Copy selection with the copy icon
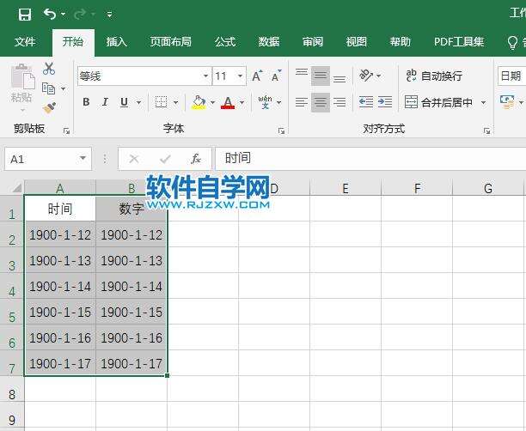 pos(49,88)
